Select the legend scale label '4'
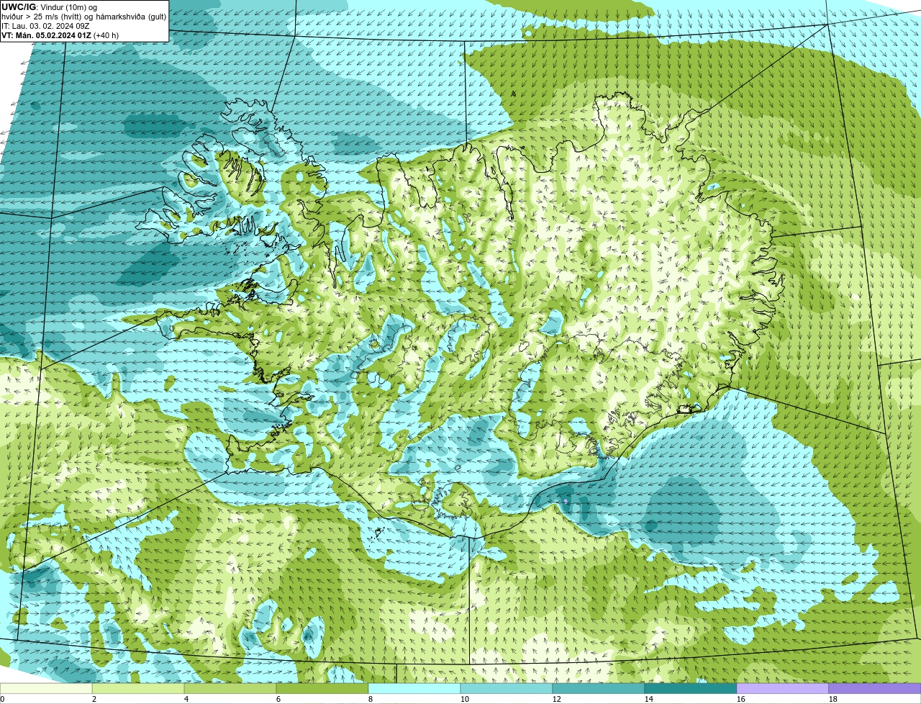 tap(186, 699)
